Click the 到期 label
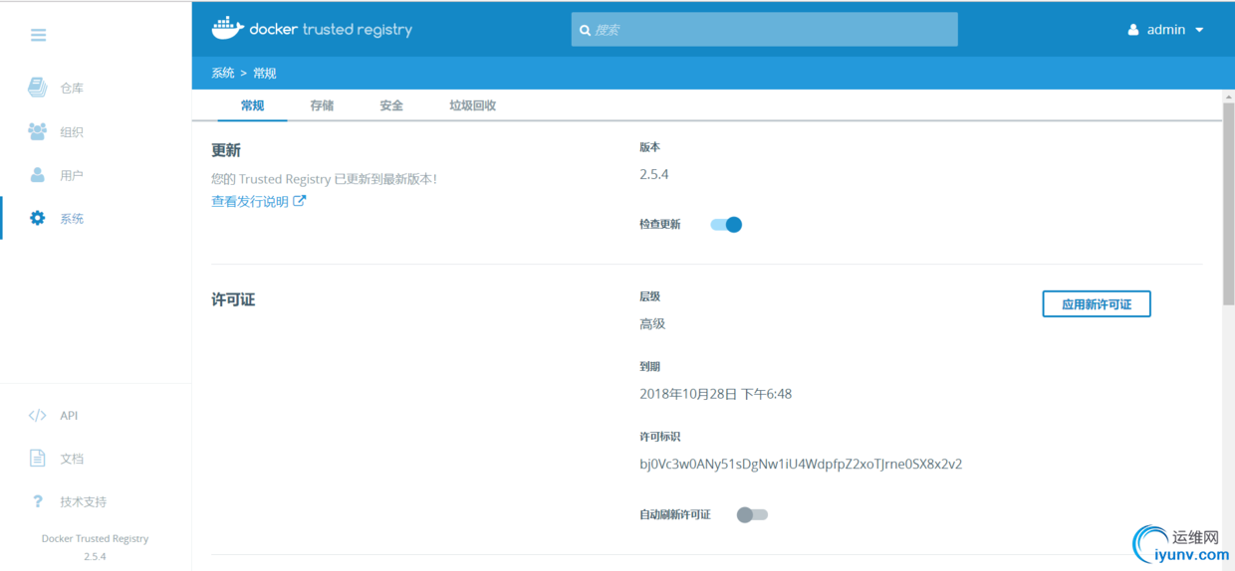This screenshot has height=571, width=1235. click(650, 367)
